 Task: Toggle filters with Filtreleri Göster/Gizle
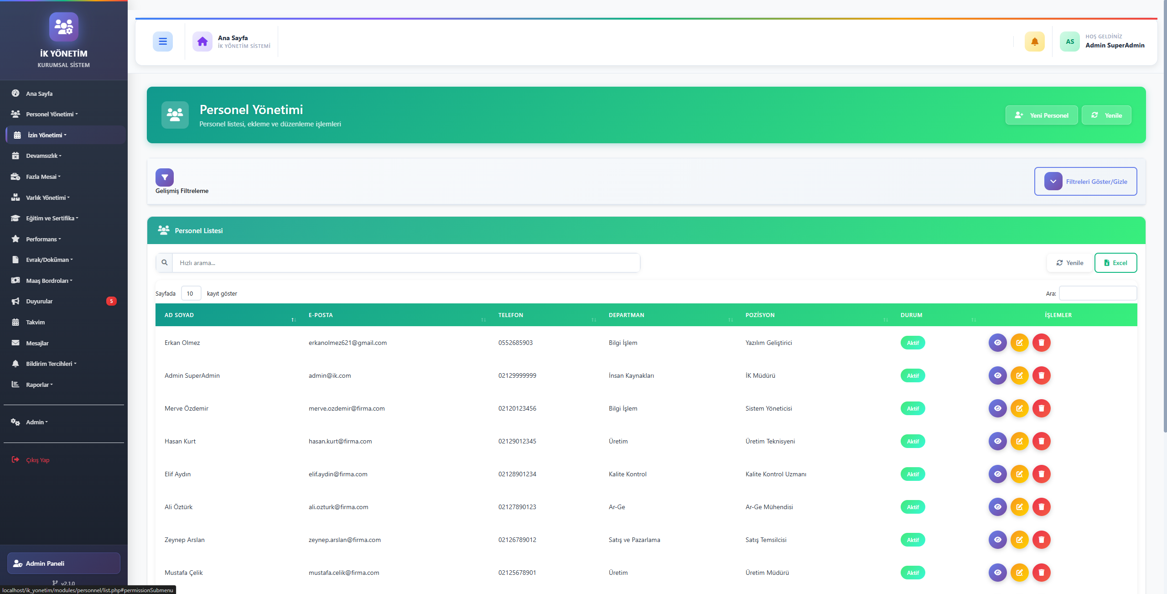tap(1085, 182)
